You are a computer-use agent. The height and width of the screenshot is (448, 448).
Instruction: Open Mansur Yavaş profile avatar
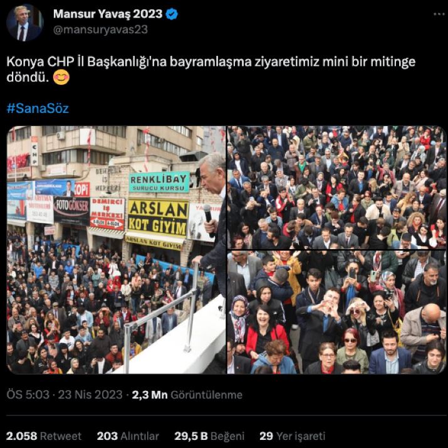click(x=25, y=23)
